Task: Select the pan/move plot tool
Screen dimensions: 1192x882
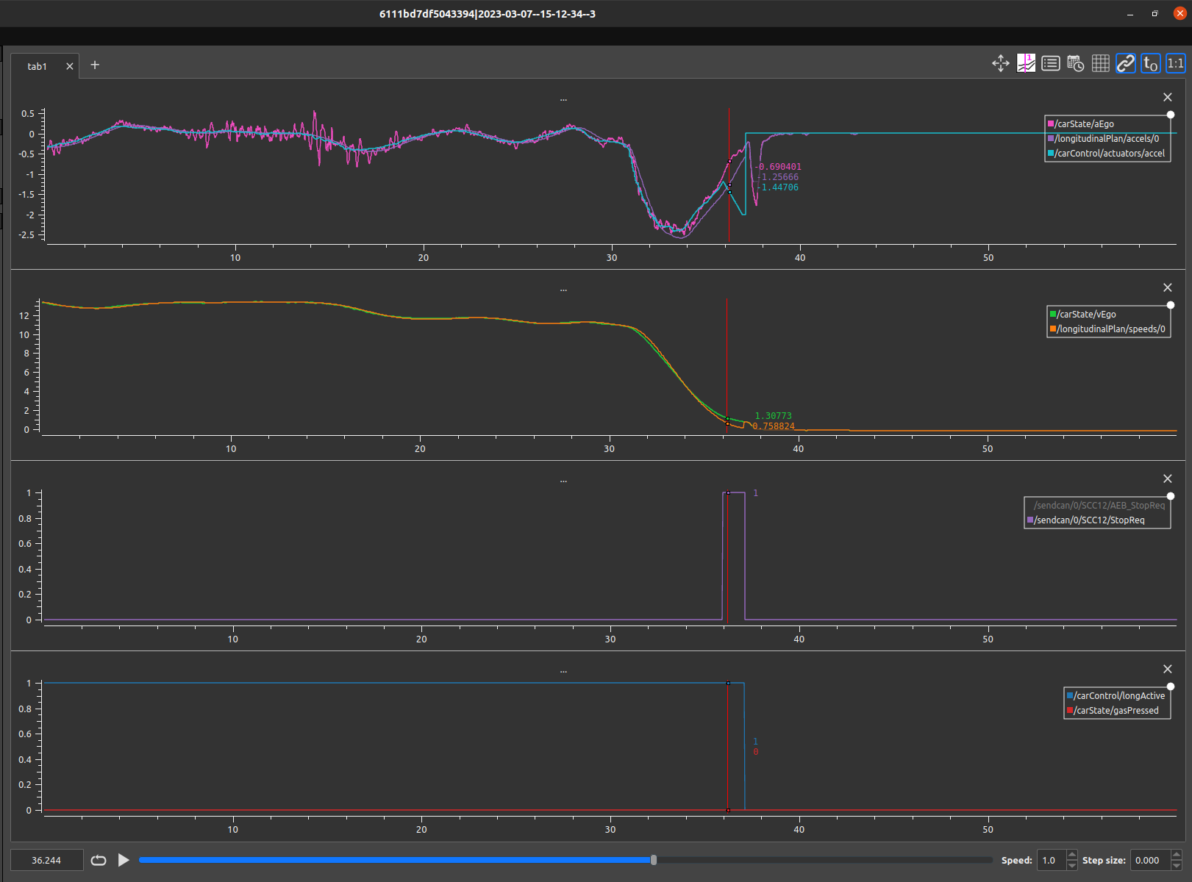Action: pos(1001,63)
